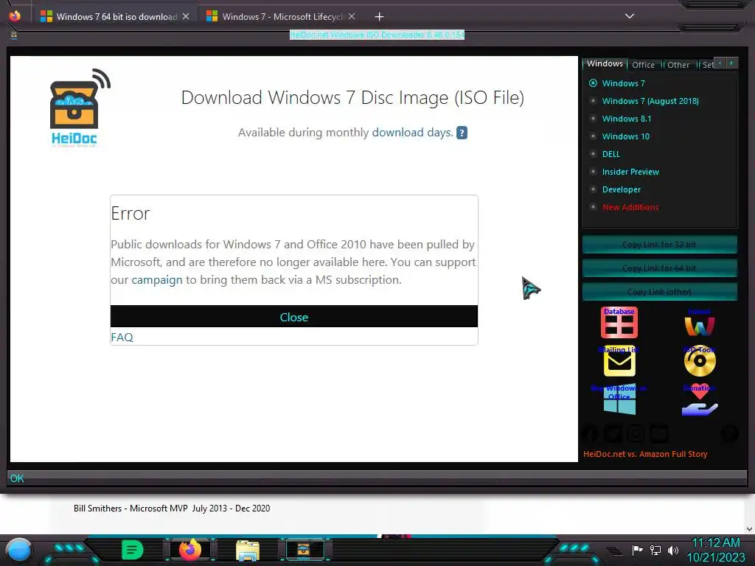Open the Database icon link
755x566 pixels.
coord(619,323)
